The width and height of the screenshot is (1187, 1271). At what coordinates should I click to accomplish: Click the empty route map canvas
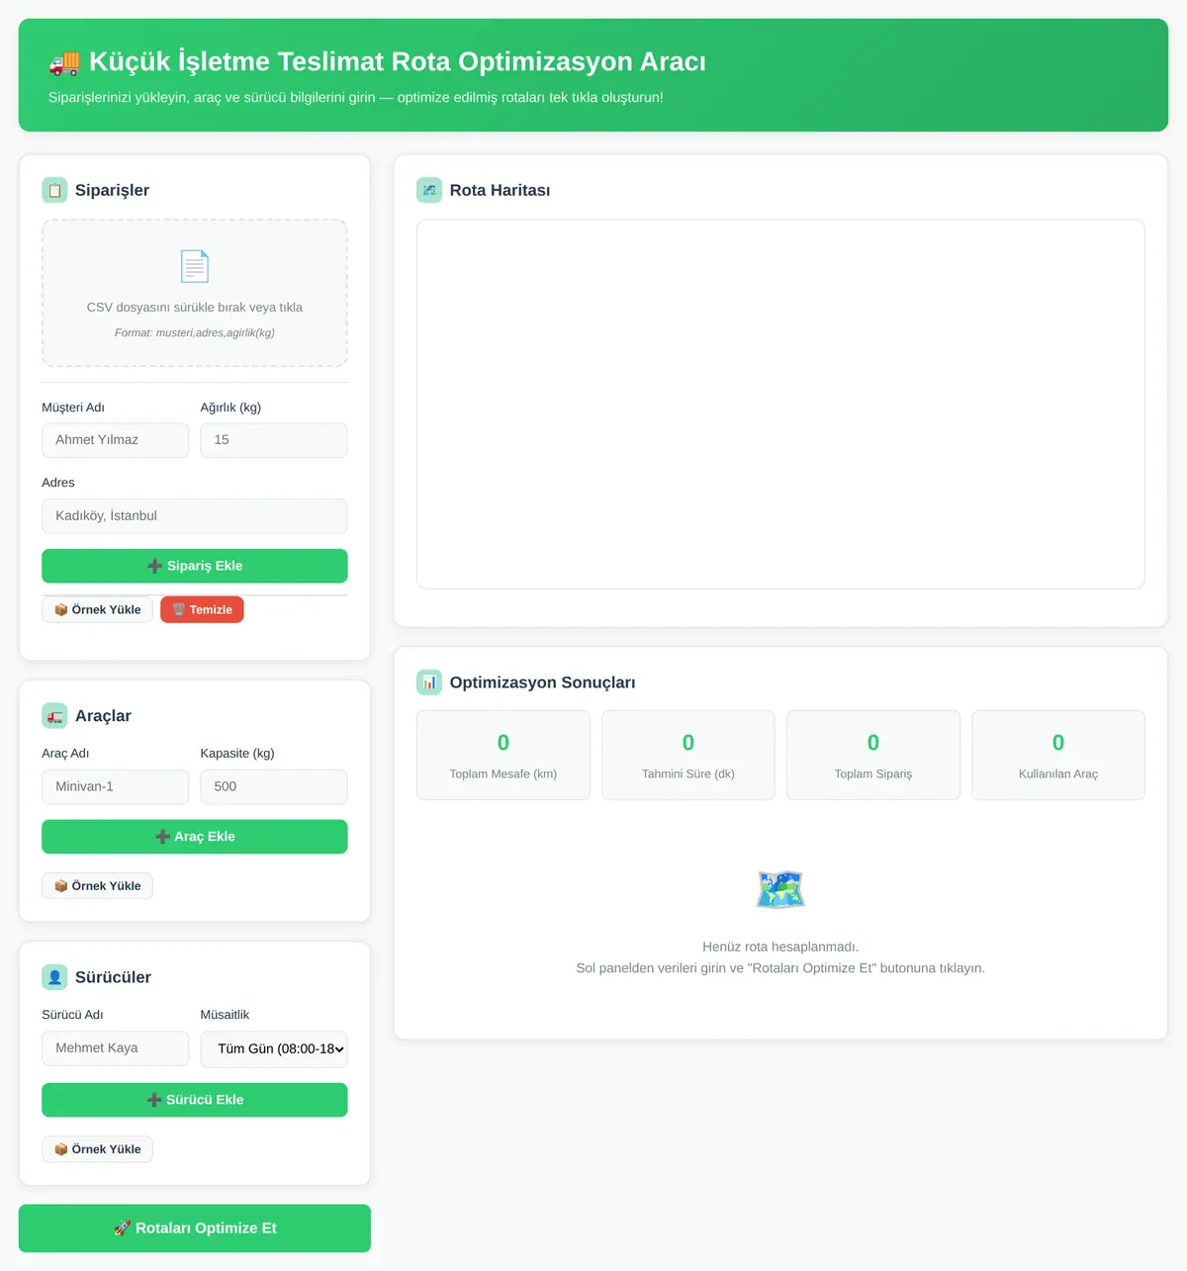[x=780, y=405]
